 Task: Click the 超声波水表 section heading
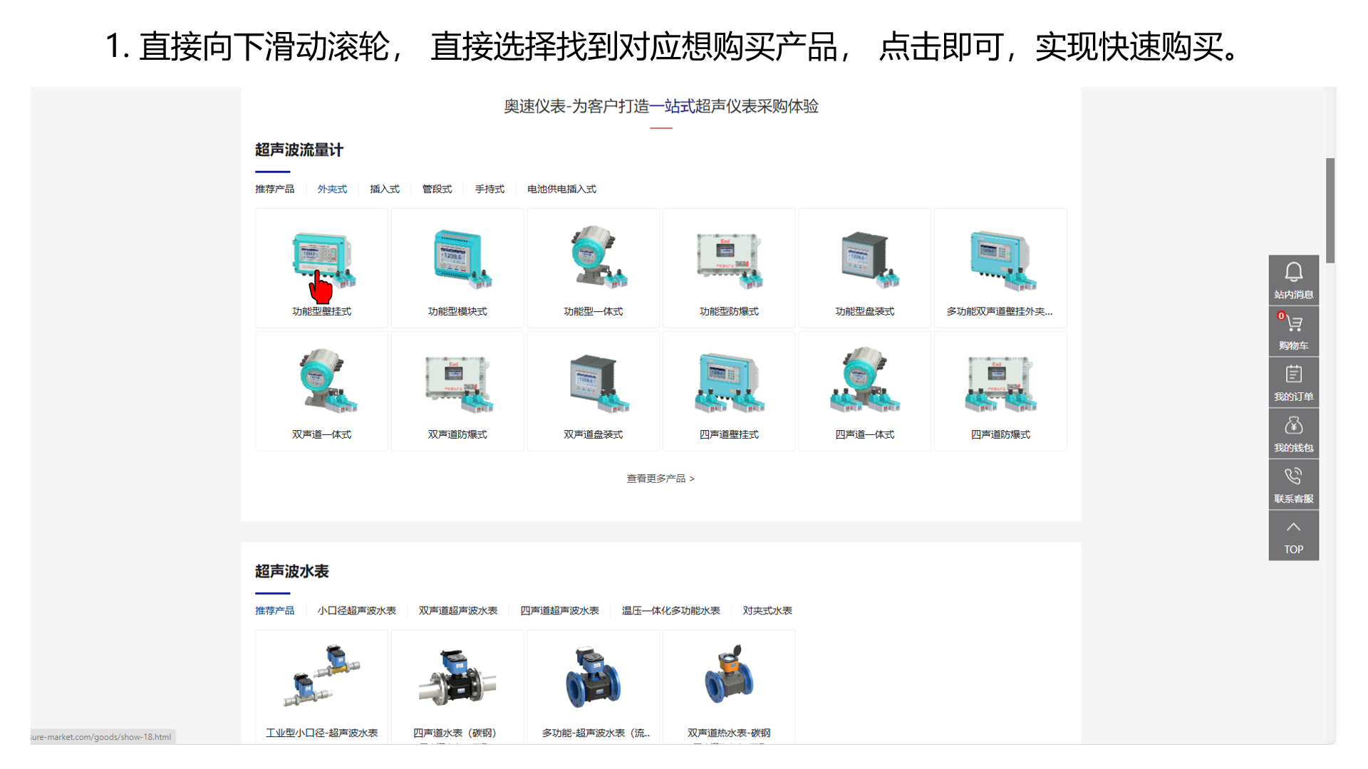pos(292,572)
